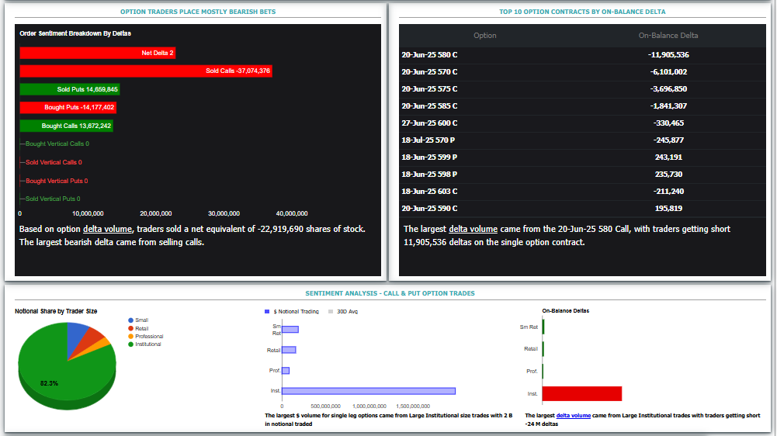Select the 18-Jun-25 598 P row
777x436 pixels.
pyautogui.click(x=582, y=175)
